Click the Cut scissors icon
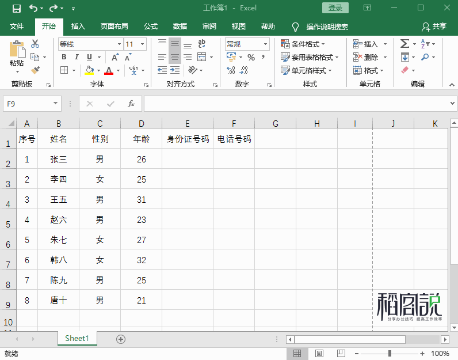The height and width of the screenshot is (360, 458). pos(35,44)
